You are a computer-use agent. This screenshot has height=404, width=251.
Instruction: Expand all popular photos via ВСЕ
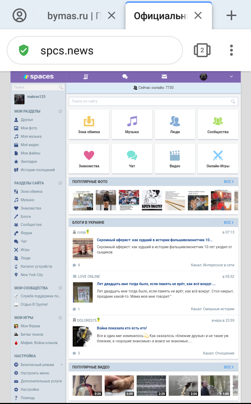pos(229,182)
